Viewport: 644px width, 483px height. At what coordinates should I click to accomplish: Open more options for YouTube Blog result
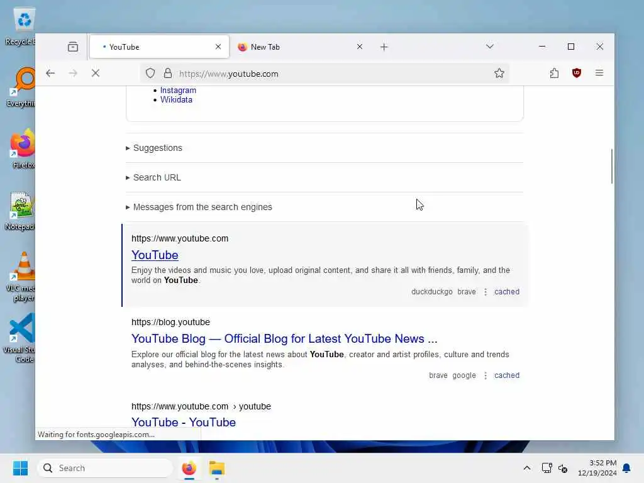(486, 375)
